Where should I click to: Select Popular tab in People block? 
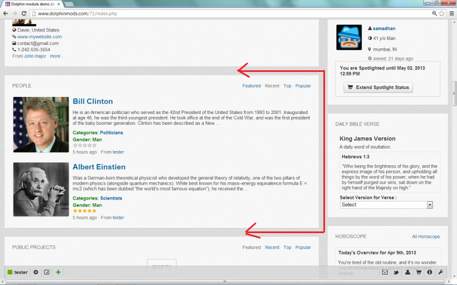point(303,86)
